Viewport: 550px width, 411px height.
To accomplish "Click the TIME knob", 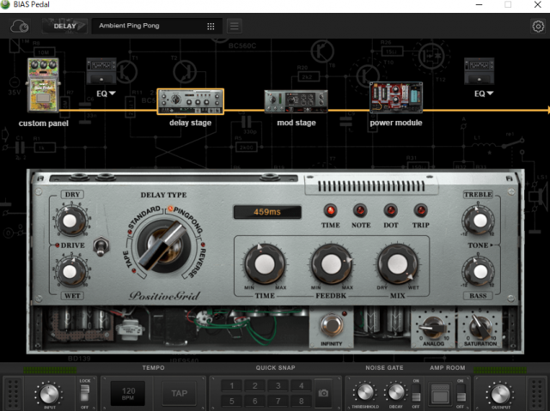I will tap(265, 264).
